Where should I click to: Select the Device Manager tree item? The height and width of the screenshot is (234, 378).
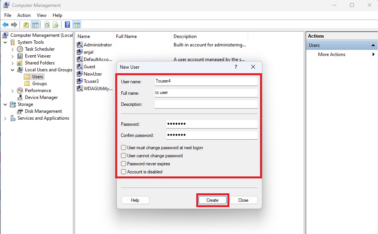[x=41, y=97]
